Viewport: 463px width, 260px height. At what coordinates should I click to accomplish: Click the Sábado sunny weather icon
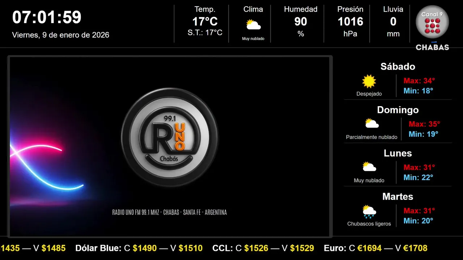369,82
